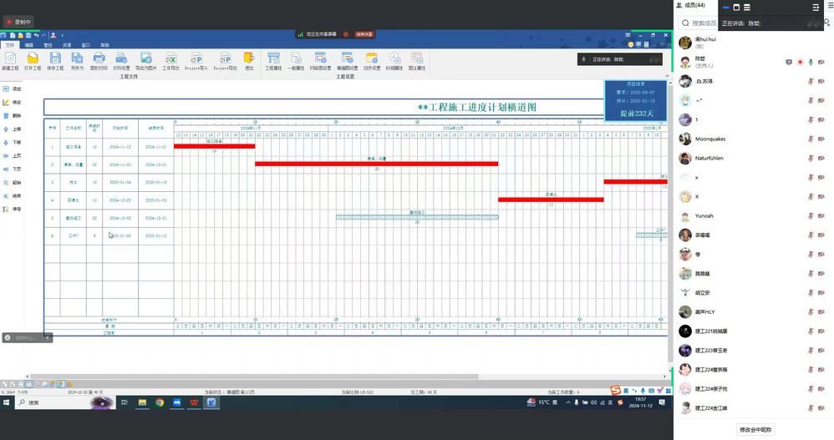834x440 pixels.
Task: Click the red 施工准备 Gantt bar
Action: click(x=215, y=146)
